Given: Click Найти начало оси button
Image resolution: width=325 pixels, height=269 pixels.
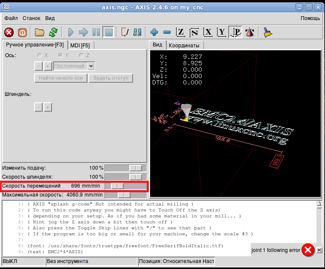Looking at the screenshot, I should pos(61,78).
